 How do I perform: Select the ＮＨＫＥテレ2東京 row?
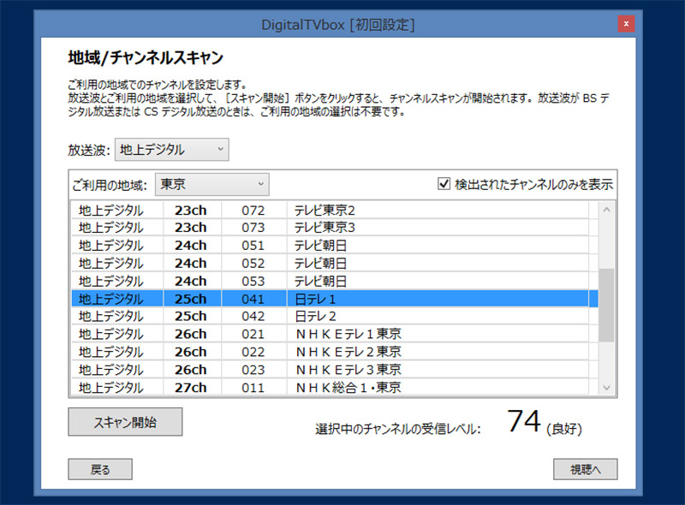(334, 352)
